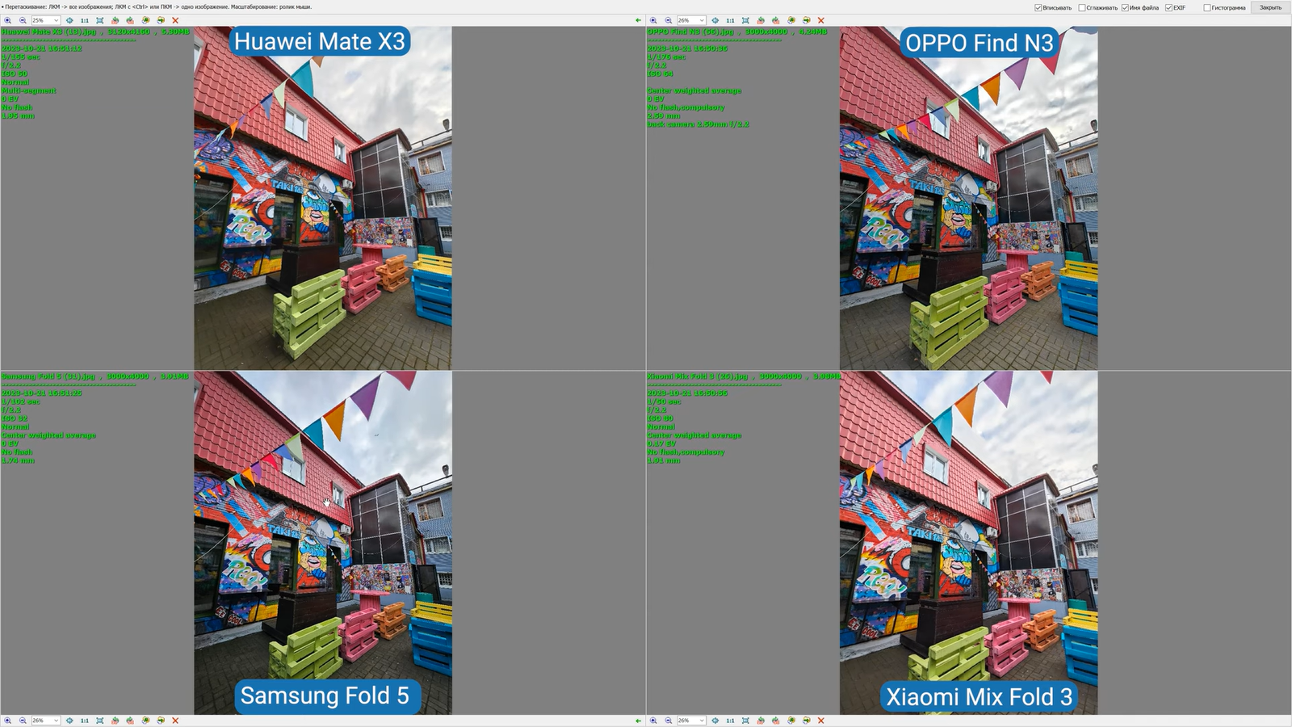
Task: Load the previous image in the Xiaomi pane
Action: click(x=791, y=721)
